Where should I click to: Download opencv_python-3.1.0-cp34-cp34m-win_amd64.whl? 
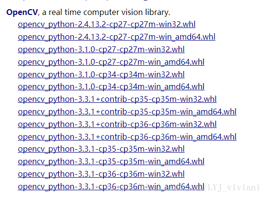pyautogui.click(x=111, y=87)
